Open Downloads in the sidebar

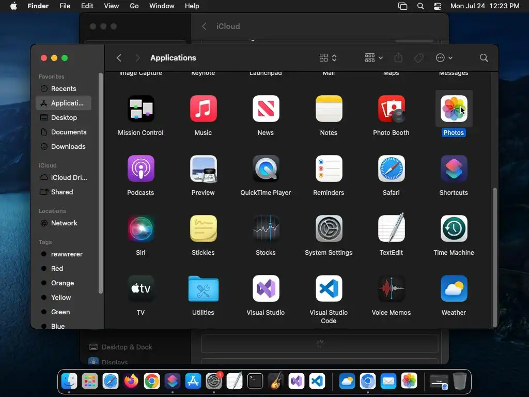coord(64,146)
